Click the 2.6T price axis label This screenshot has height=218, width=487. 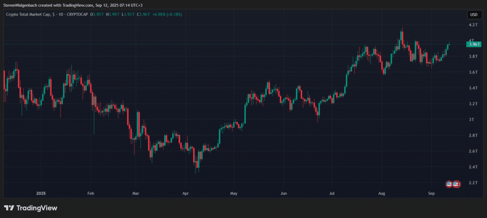click(473, 151)
